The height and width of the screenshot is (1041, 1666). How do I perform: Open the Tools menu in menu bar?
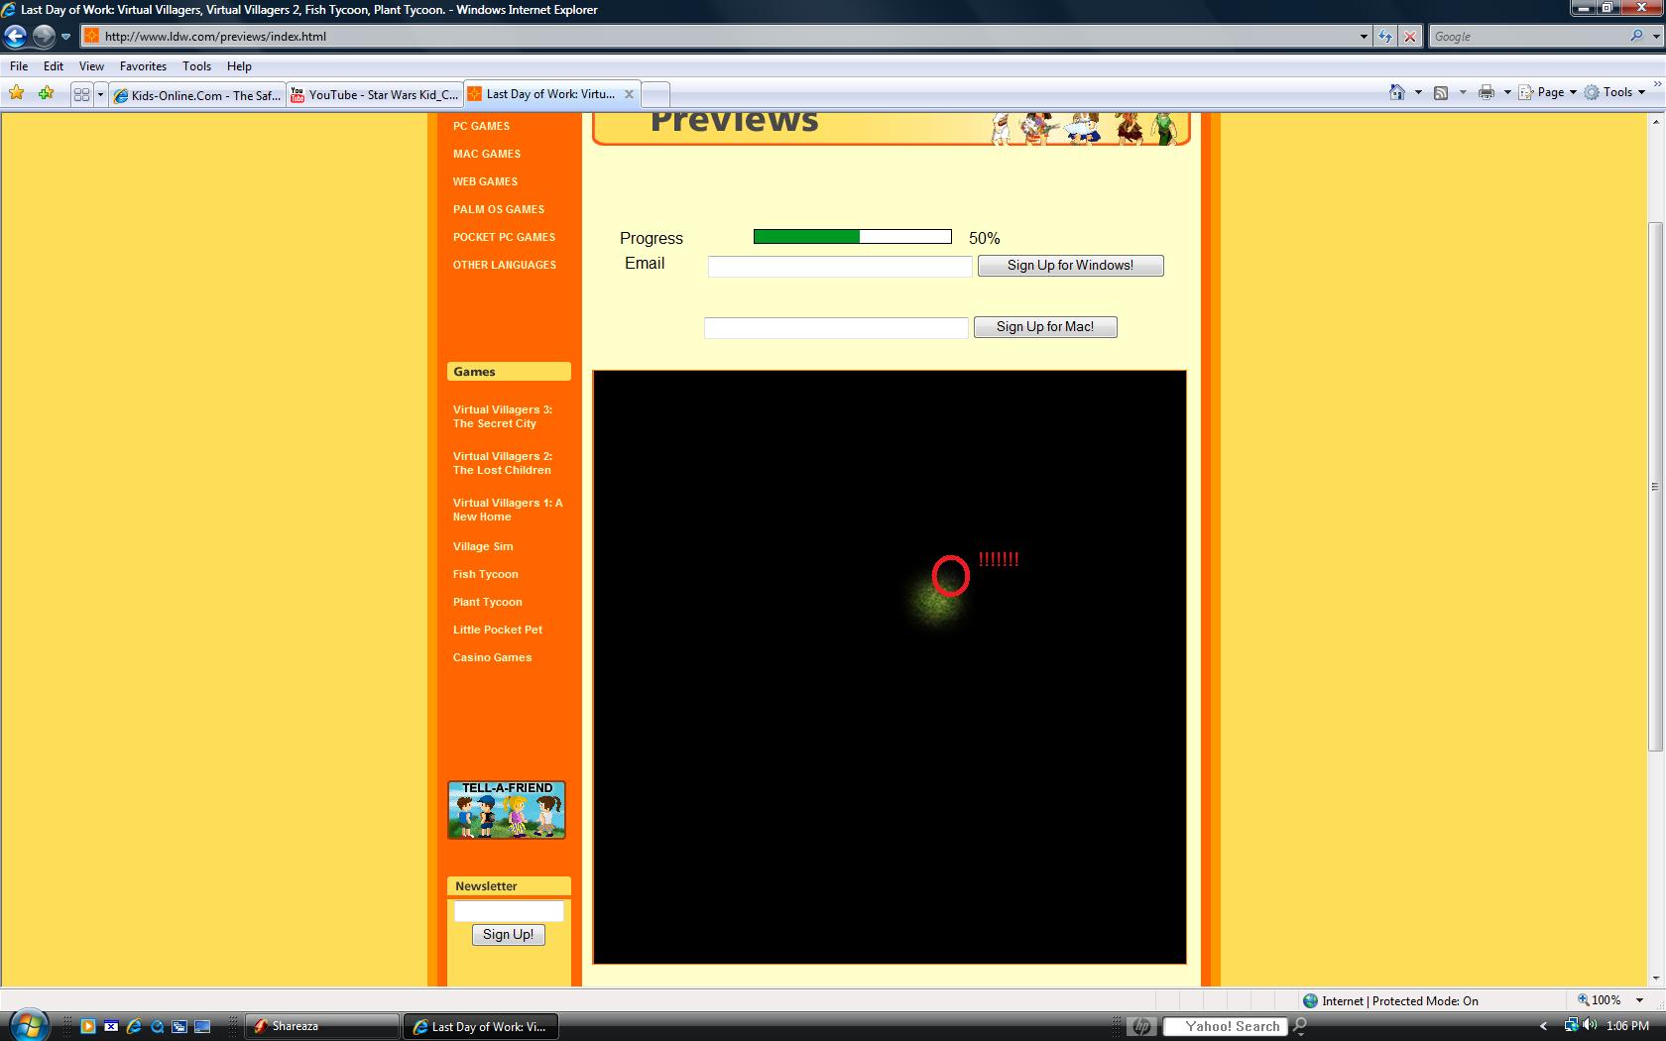tap(196, 66)
